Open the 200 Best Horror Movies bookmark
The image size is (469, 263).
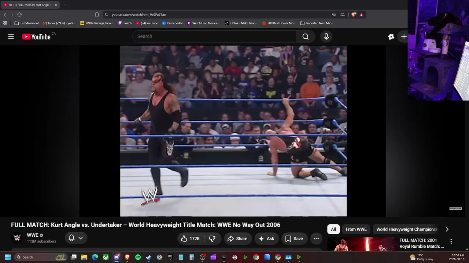pos(279,23)
